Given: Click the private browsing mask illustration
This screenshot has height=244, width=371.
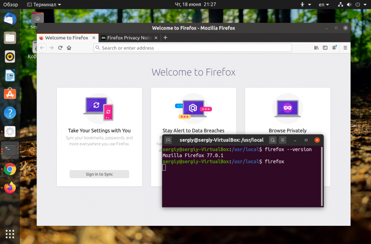Looking at the screenshot, I should (287, 108).
